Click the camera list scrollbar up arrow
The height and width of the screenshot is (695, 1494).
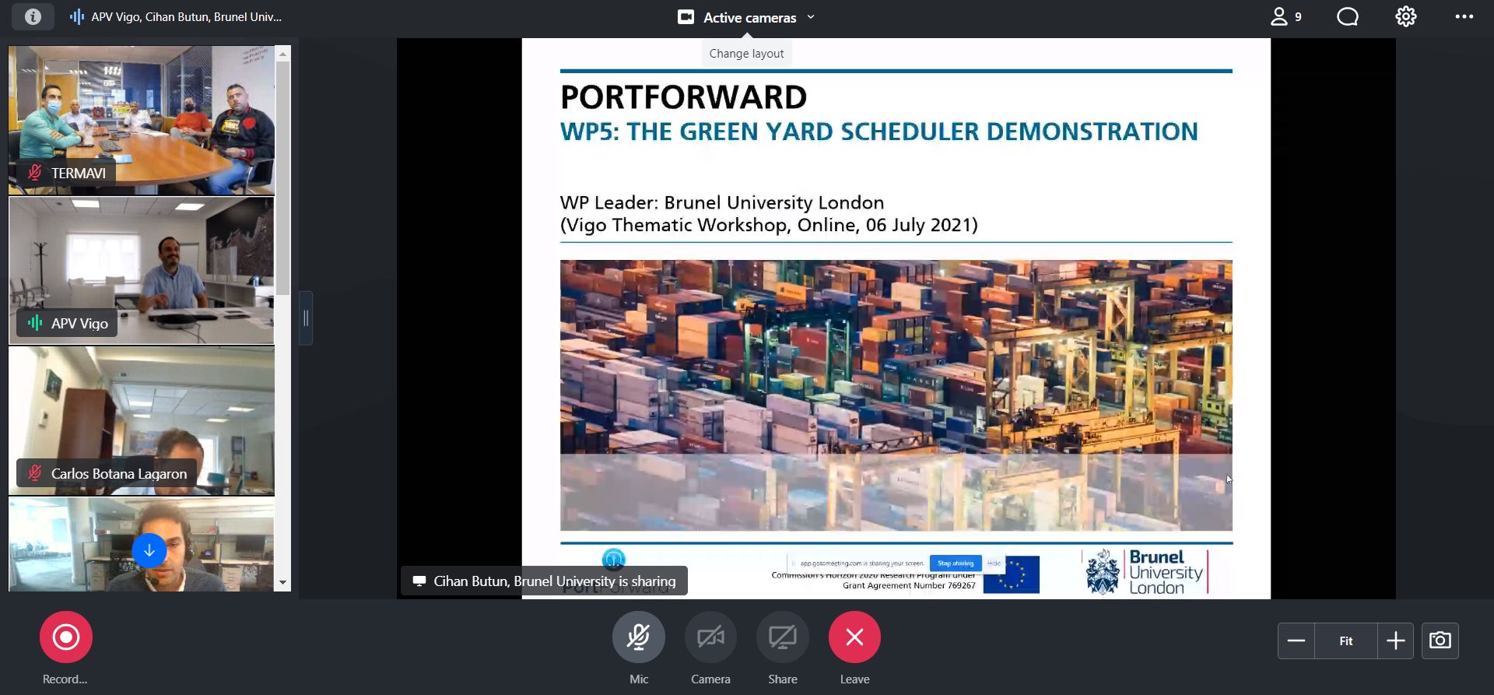[x=282, y=53]
